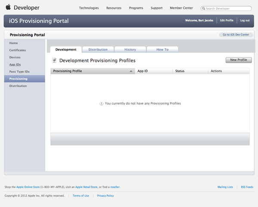Image resolution: width=258 pixels, height=207 pixels.
Task: Click the search magnifier icon
Action: (203, 9)
